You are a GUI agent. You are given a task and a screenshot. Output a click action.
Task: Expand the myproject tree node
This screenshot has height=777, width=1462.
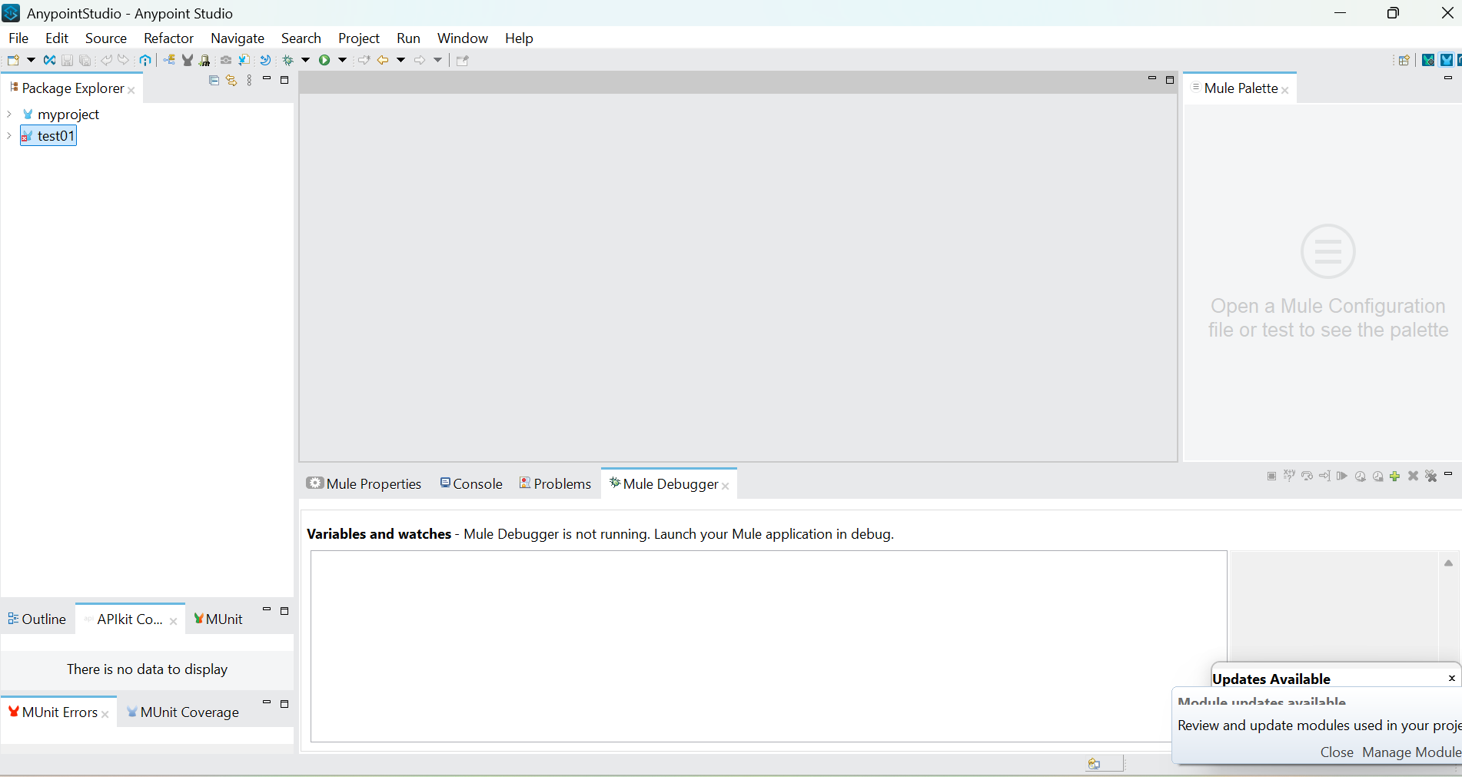click(9, 115)
